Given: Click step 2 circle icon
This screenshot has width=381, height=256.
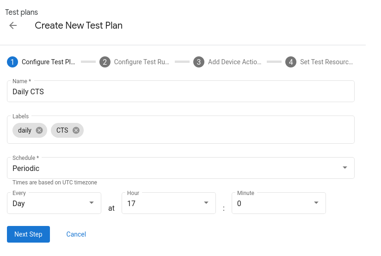Looking at the screenshot, I should [x=105, y=62].
